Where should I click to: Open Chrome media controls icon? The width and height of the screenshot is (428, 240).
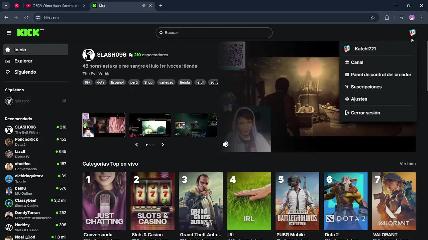[402, 18]
